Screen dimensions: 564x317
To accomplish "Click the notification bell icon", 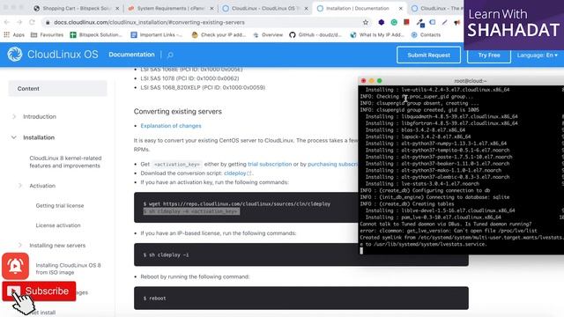I will pos(15,266).
